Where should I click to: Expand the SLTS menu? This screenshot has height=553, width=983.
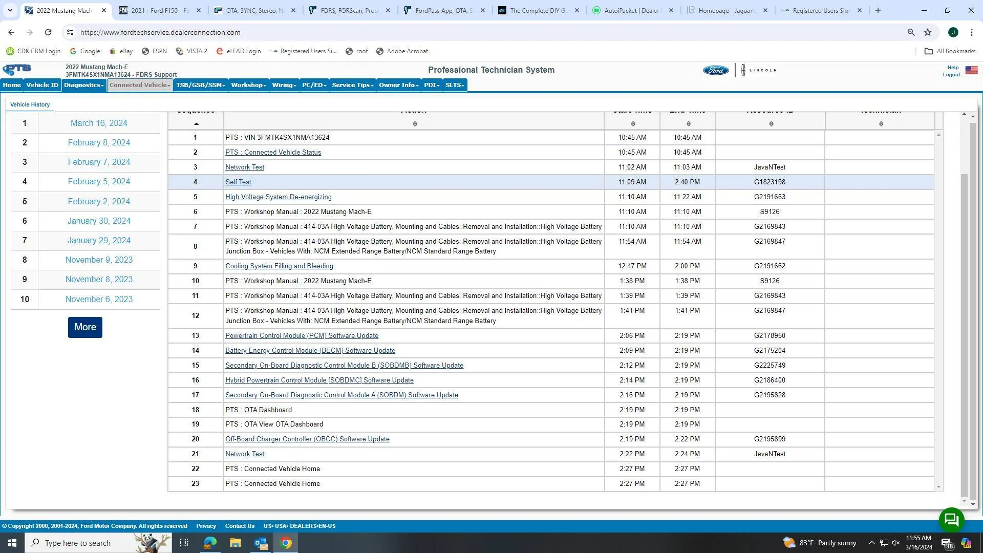pyautogui.click(x=455, y=85)
